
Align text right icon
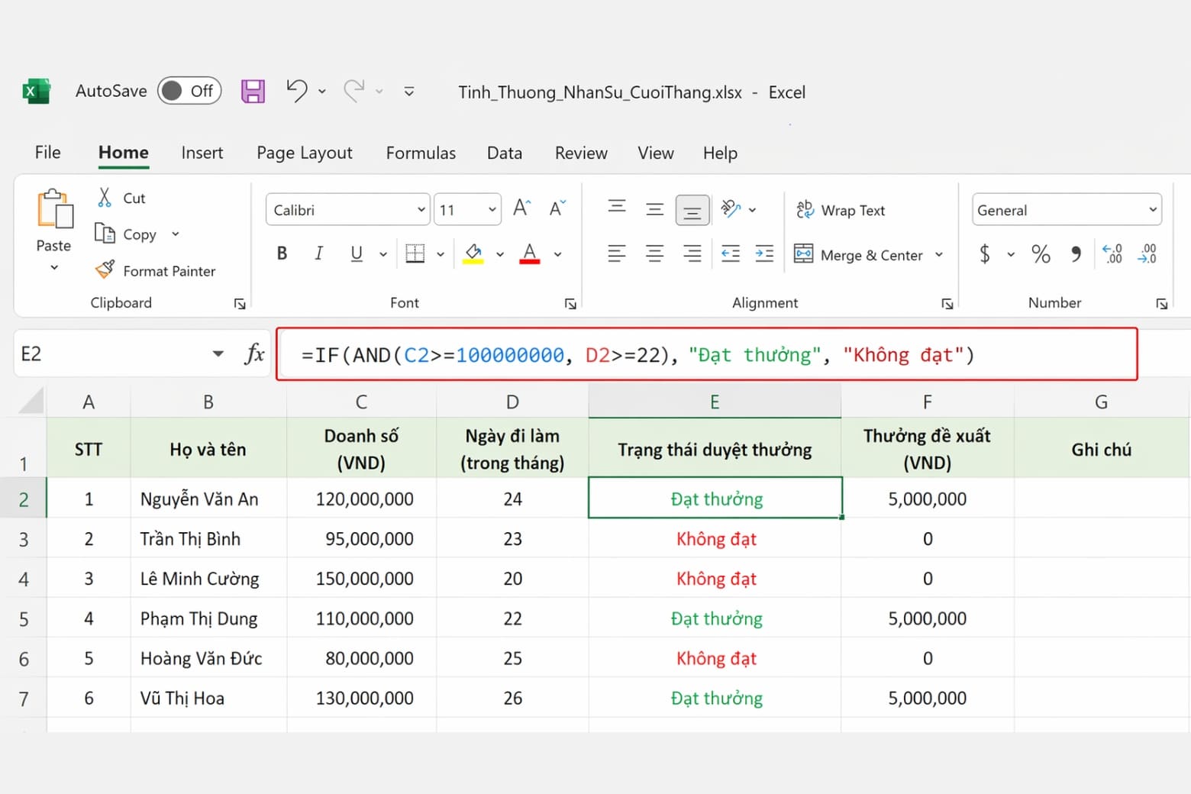click(692, 253)
